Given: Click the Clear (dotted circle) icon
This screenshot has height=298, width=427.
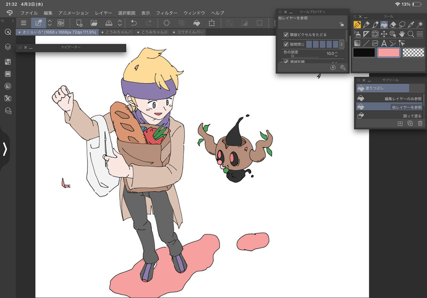Looking at the screenshot, I should point(166,23).
